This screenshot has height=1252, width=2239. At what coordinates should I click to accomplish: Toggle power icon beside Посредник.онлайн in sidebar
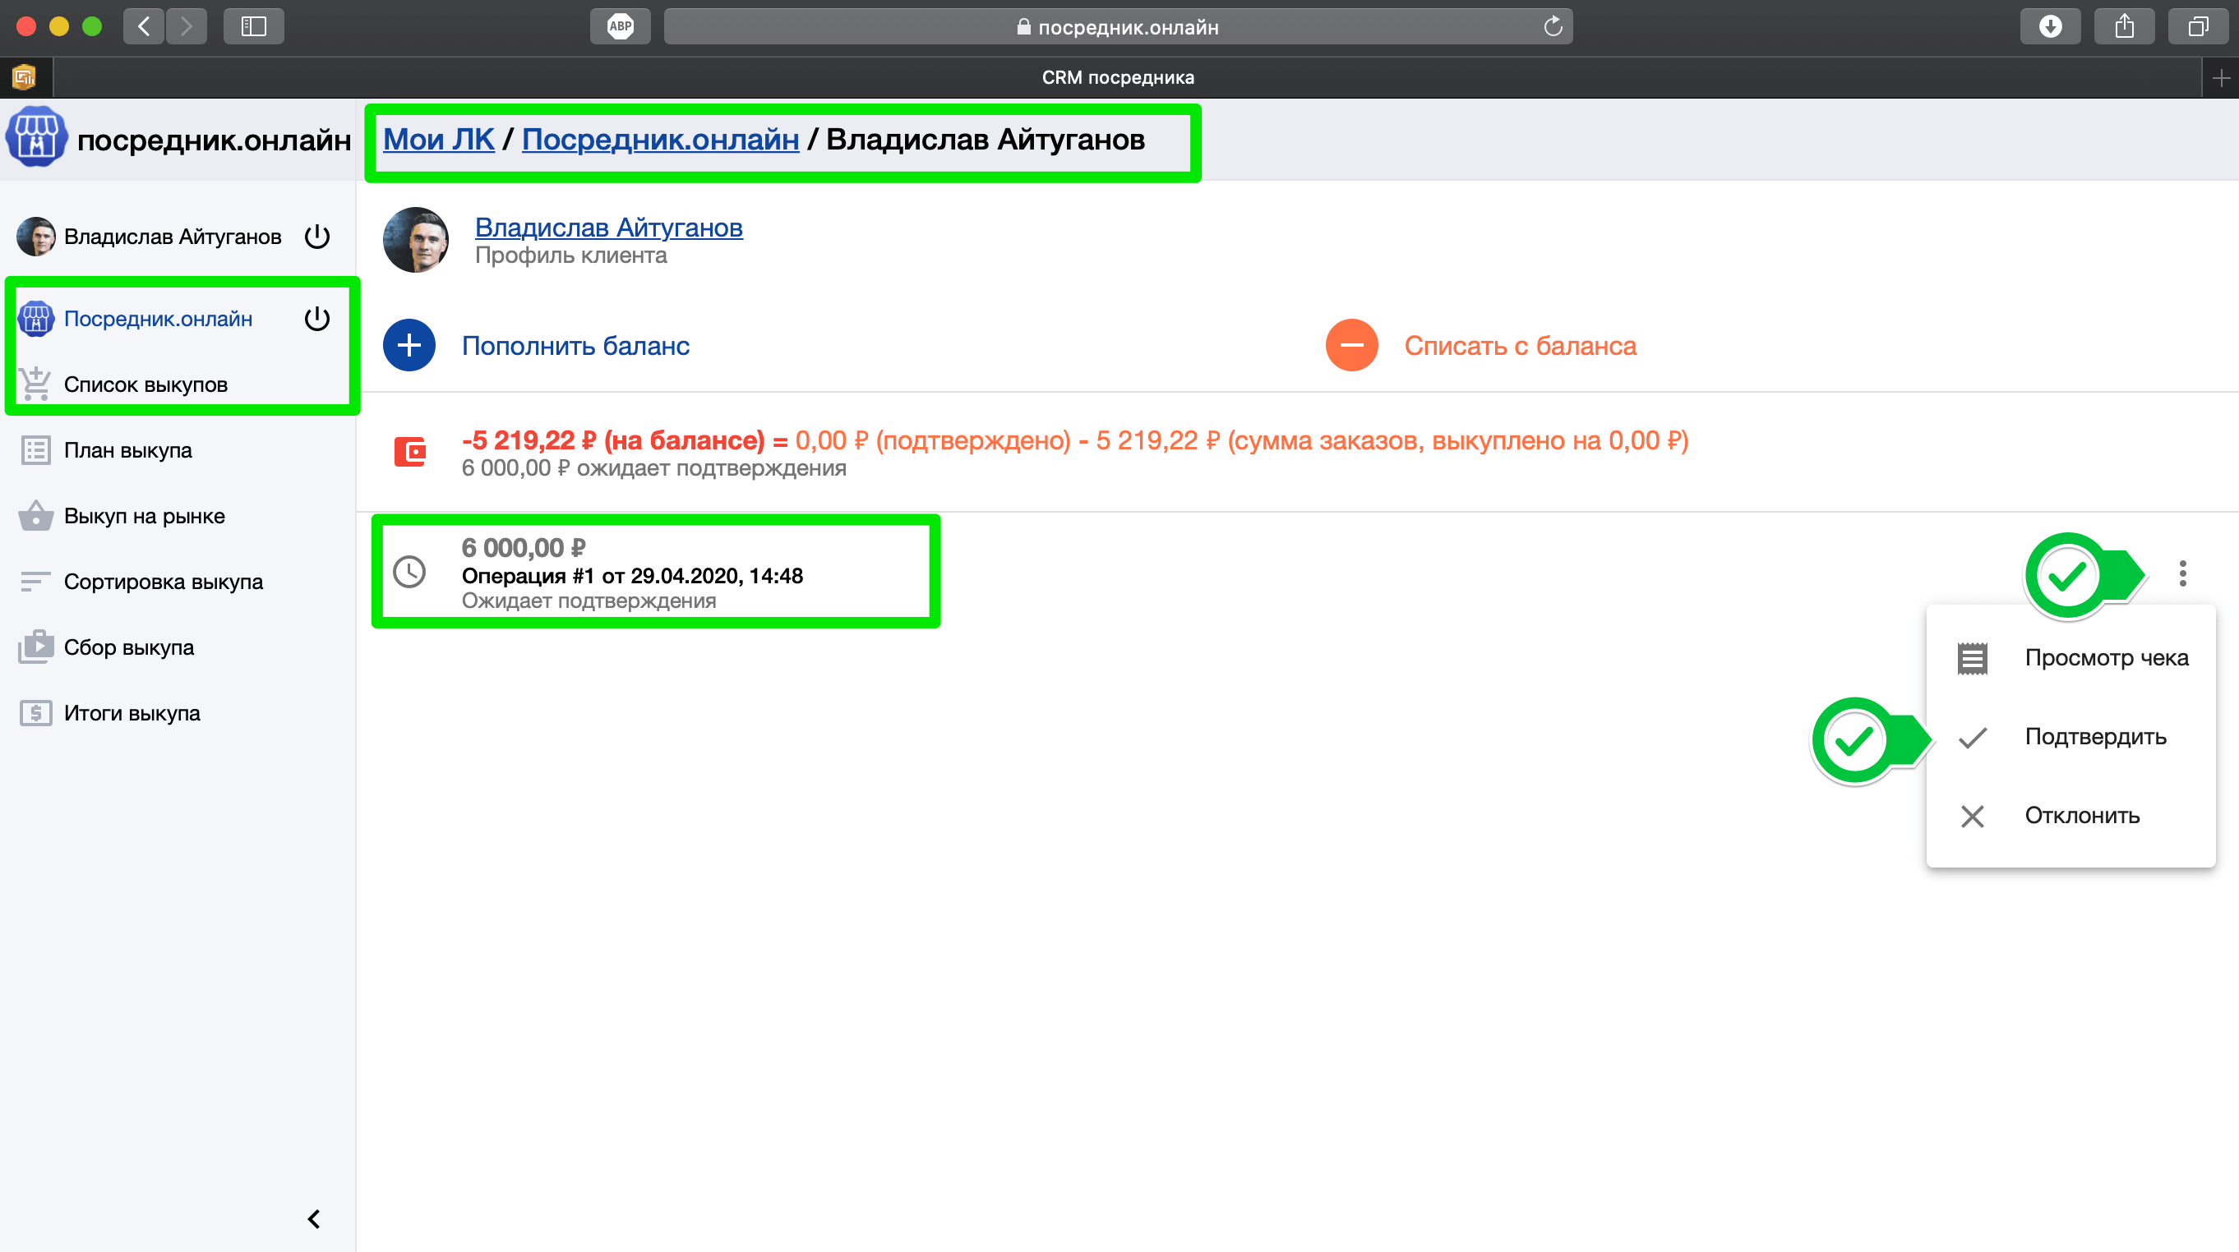coord(317,319)
